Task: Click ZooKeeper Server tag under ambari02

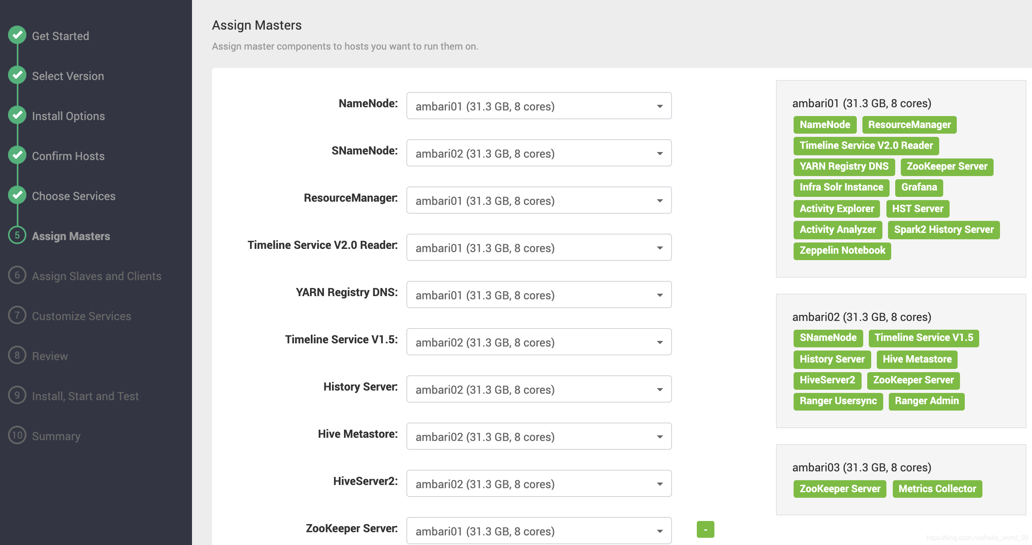Action: point(914,380)
